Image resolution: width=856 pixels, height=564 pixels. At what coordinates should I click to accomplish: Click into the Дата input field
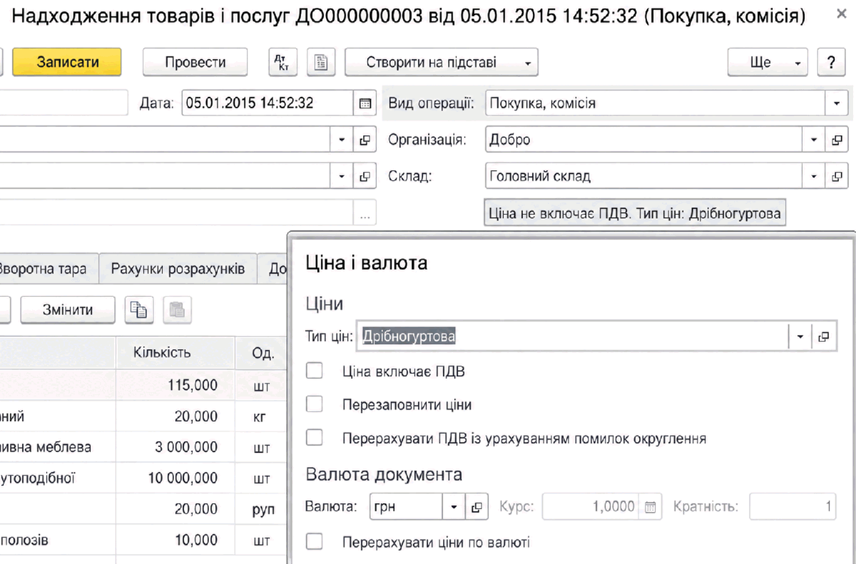[267, 103]
